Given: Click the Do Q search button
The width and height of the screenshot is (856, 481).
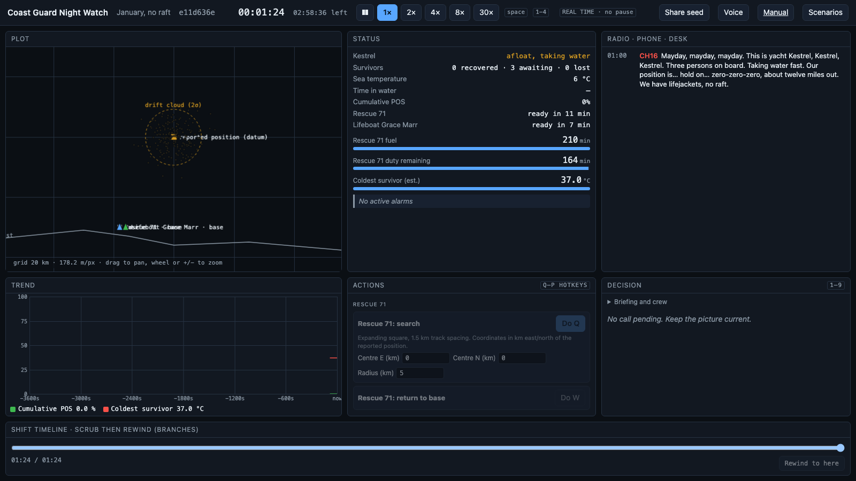Looking at the screenshot, I should point(570,323).
